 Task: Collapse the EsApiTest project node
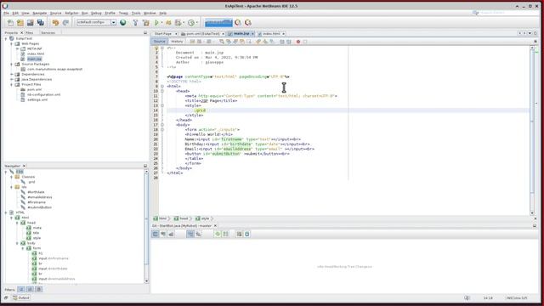(x=6, y=38)
